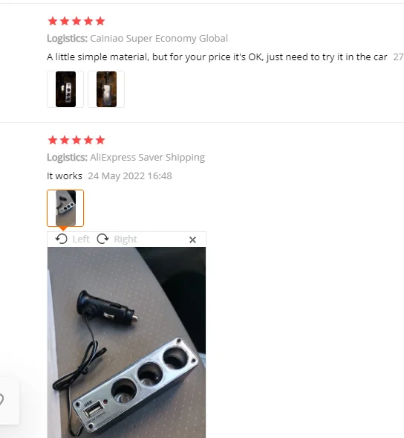Image resolution: width=404 pixels, height=438 pixels.
Task: Click the fifth star of the Cainiao review
Action: [100, 22]
